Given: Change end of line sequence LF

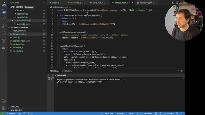Looking at the screenshot, I should (x=137, y=113).
